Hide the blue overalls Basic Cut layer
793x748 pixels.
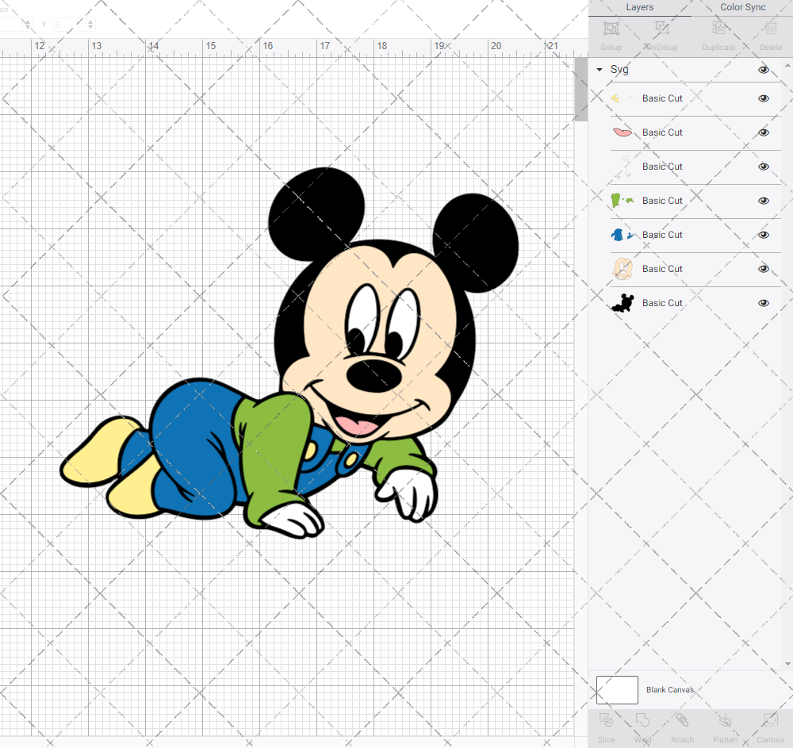[764, 235]
